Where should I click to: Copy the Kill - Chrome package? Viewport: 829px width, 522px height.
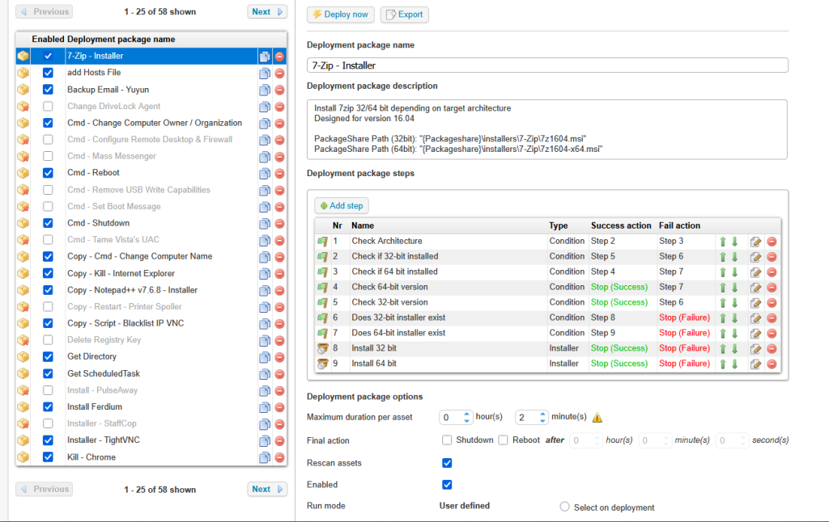pyautogui.click(x=265, y=457)
